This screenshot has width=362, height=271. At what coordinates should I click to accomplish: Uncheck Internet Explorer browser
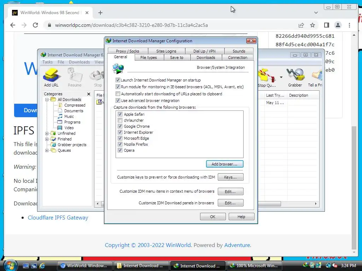click(120, 132)
